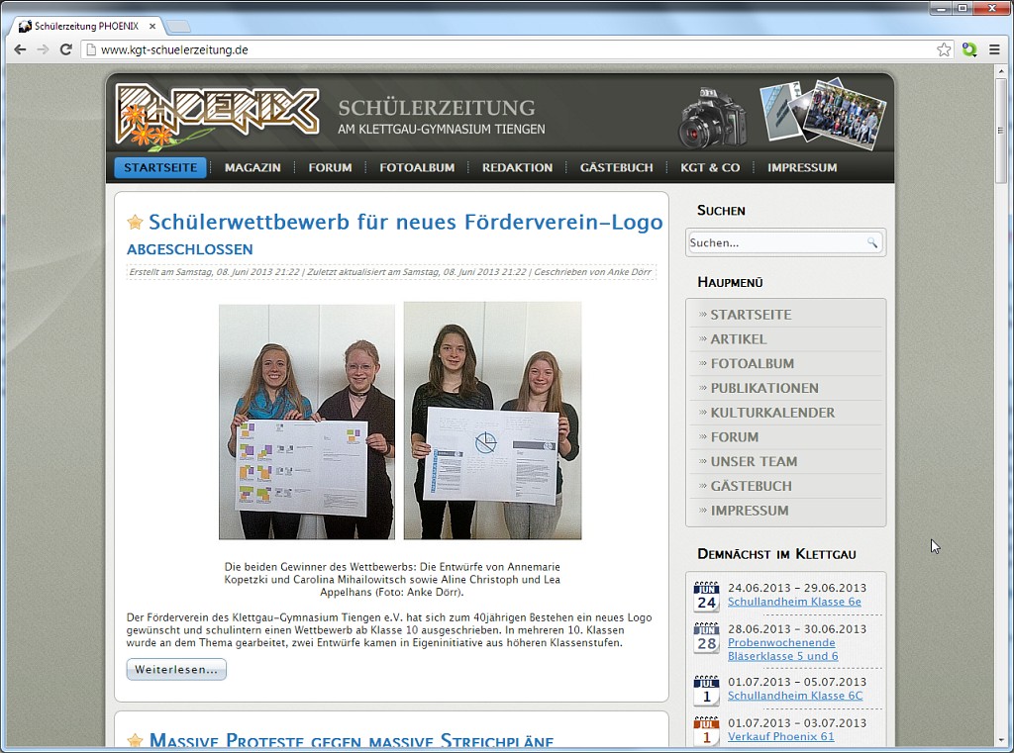
Task: Click the 'Geschrieben von Anke Dörr' byline
Action: 592,272
